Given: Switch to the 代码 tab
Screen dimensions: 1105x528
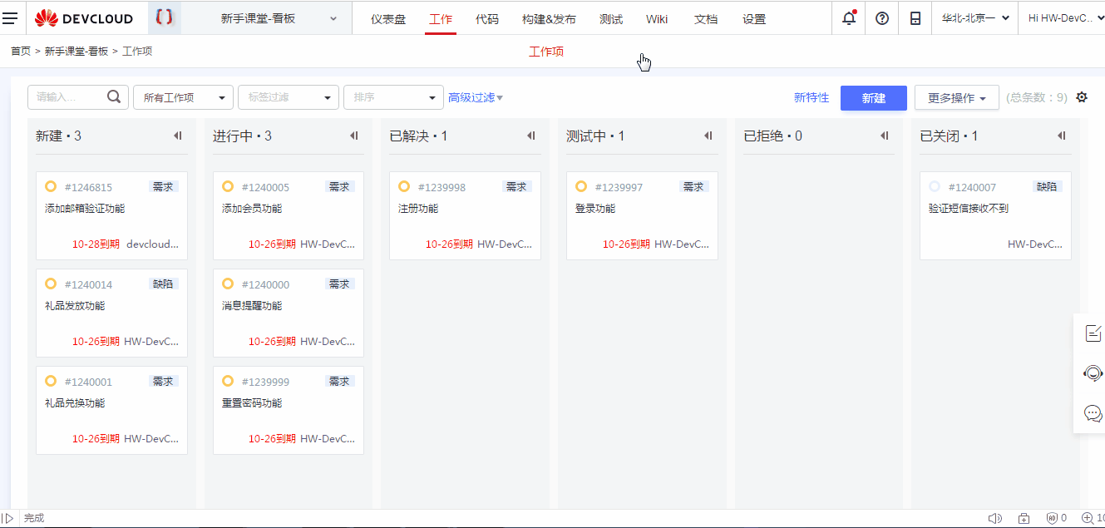Looking at the screenshot, I should pyautogui.click(x=487, y=17).
